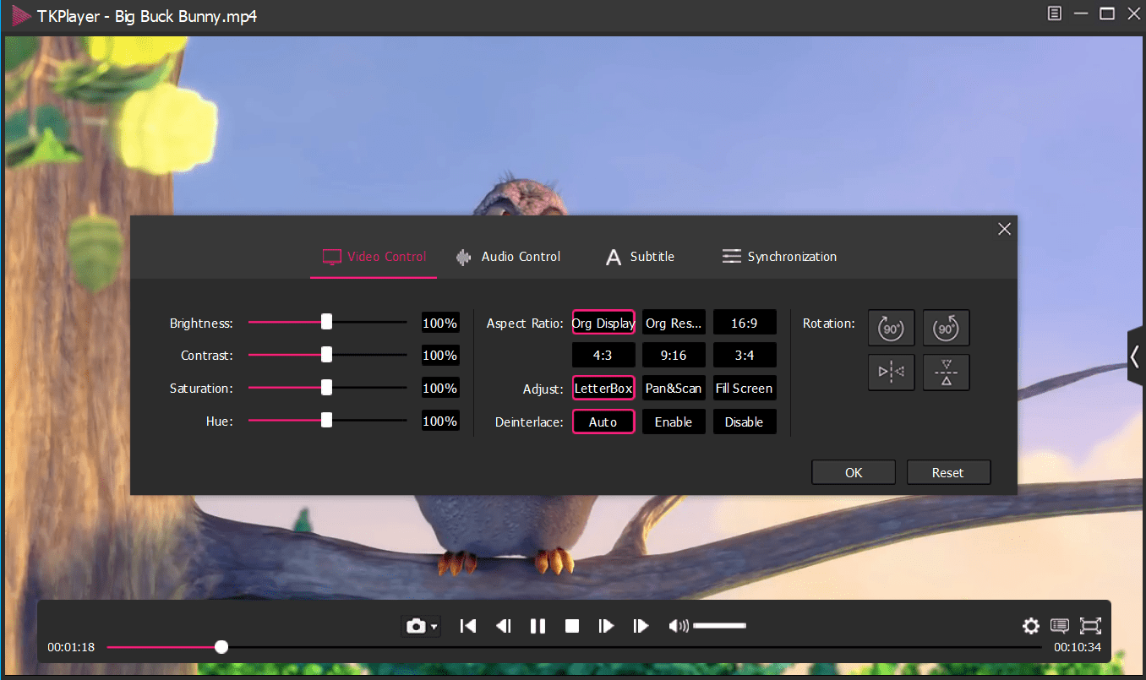
Task: Open the snapshot options dropdown arrow
Action: 434,627
